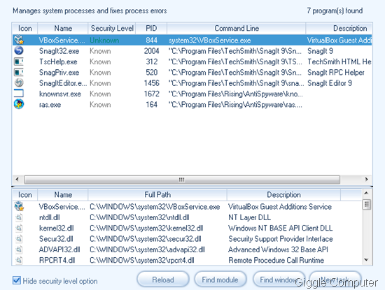Viewport: 385px width, 290px height.
Task: Click PID 2004 cell
Action: [x=151, y=51]
